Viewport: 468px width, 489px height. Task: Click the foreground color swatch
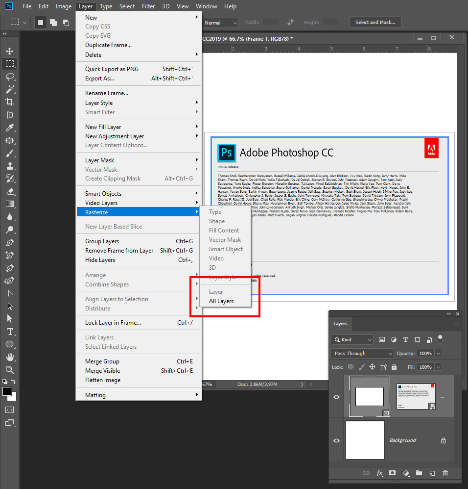7,391
